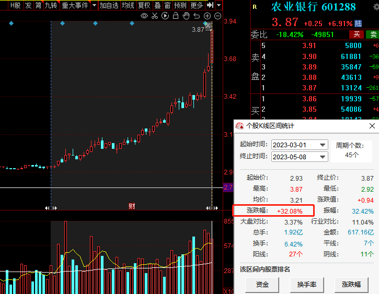
Task: Start chart replay playback
Action: [165, 16]
